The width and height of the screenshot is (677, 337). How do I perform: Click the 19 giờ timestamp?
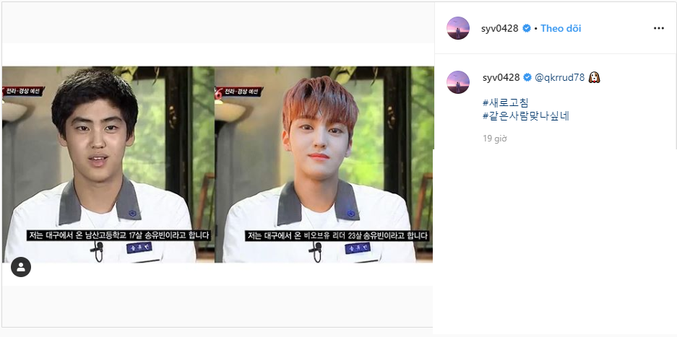(x=495, y=139)
